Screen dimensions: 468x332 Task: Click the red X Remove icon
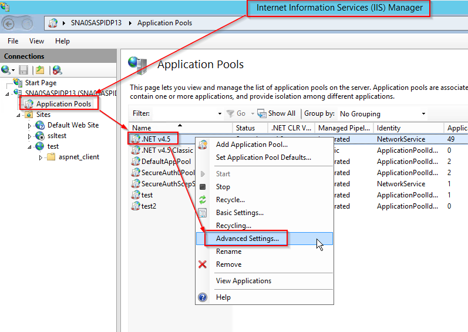(203, 264)
